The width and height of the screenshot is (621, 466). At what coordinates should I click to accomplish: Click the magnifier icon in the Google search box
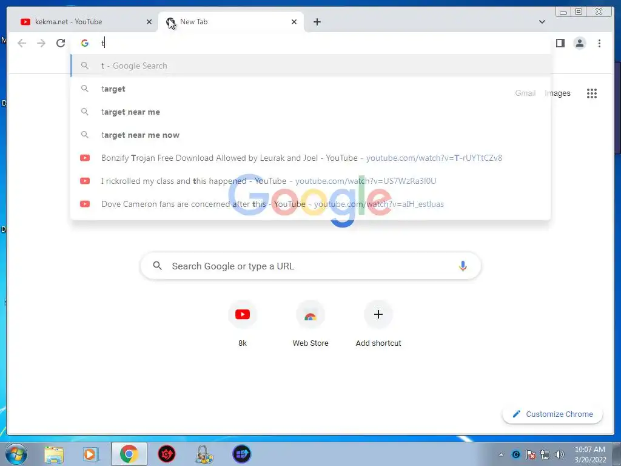(x=157, y=266)
